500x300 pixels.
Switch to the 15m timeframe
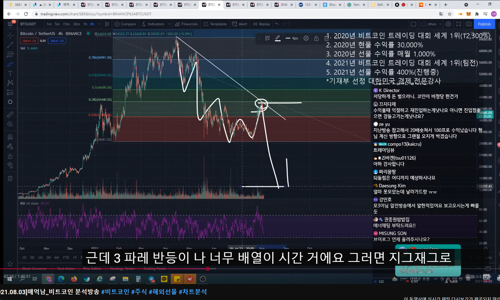point(67,24)
